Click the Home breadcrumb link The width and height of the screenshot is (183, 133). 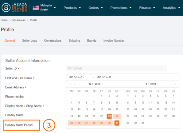(x=4, y=20)
